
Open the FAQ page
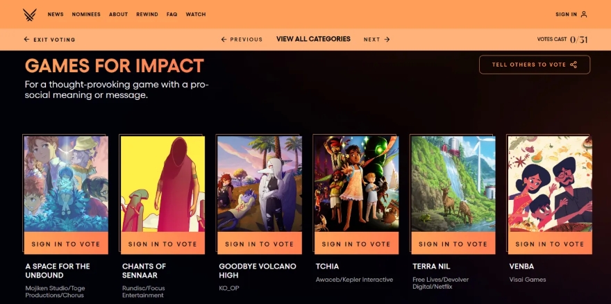pyautogui.click(x=172, y=15)
